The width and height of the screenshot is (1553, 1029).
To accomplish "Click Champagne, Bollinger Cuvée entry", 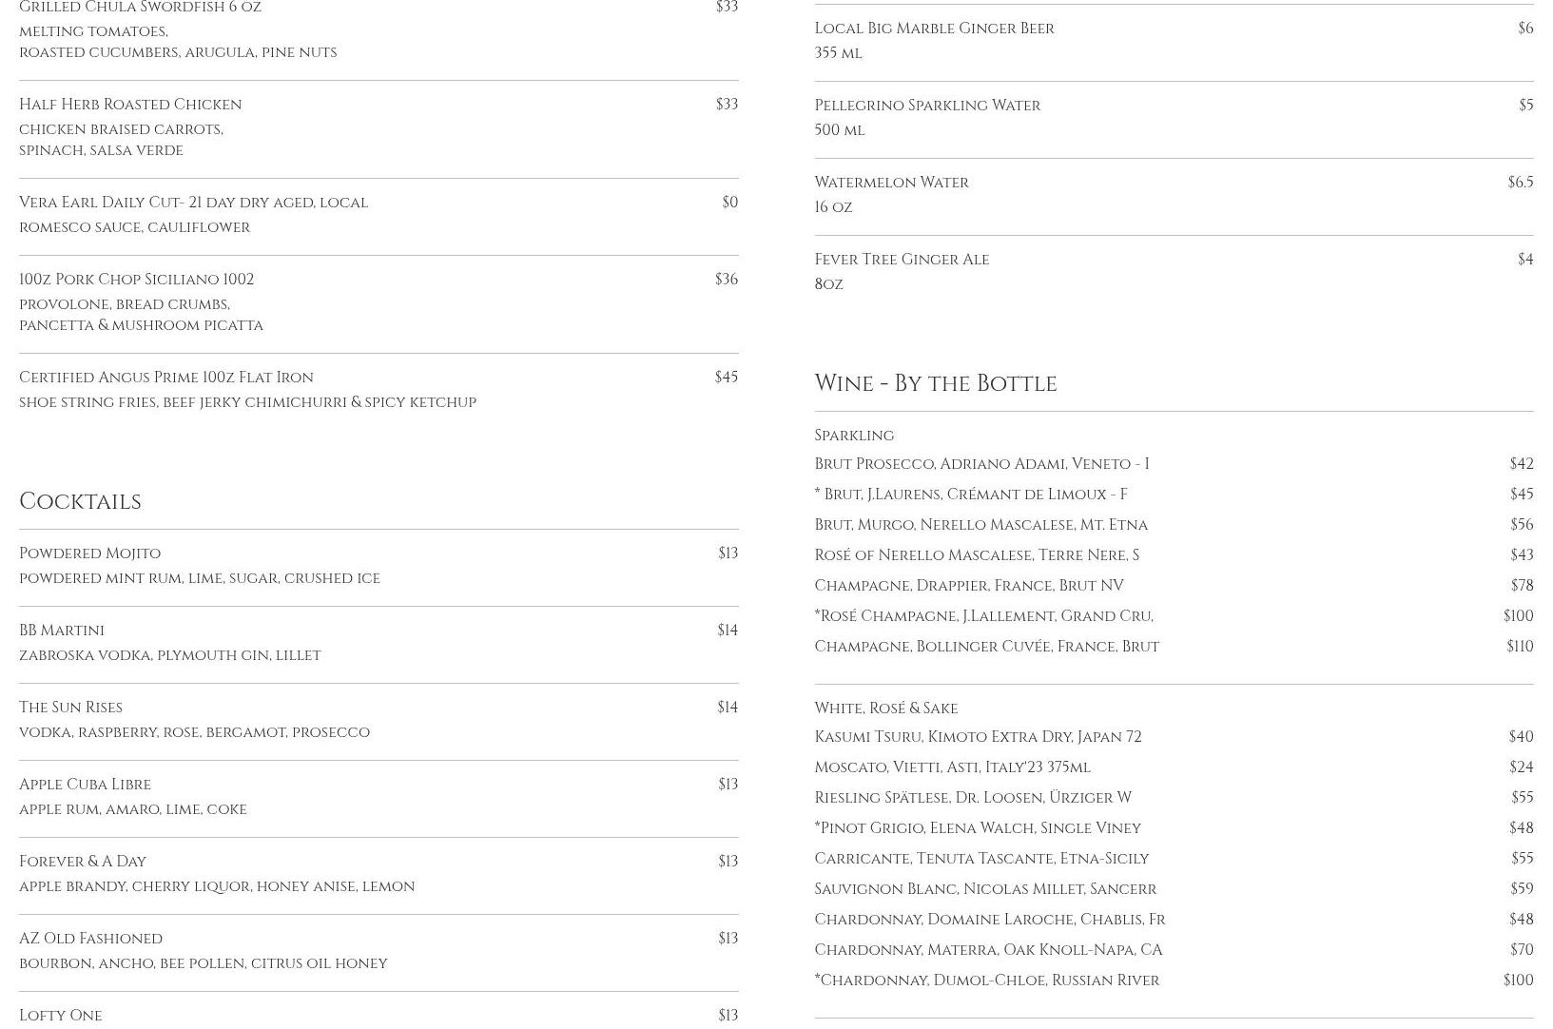I will (986, 647).
